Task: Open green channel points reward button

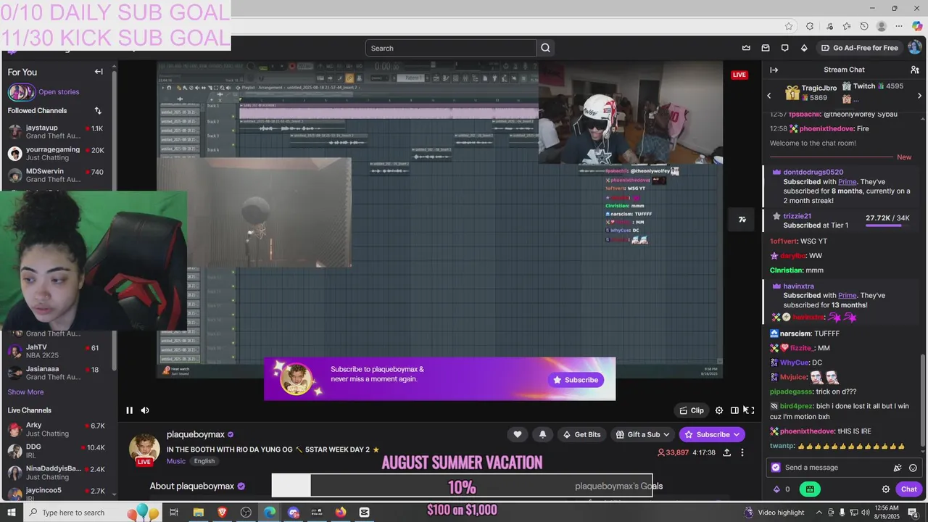Action: pyautogui.click(x=810, y=489)
